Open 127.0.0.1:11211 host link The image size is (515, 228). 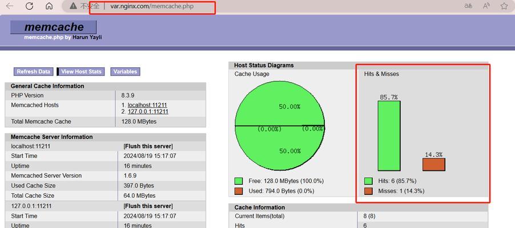click(x=148, y=112)
